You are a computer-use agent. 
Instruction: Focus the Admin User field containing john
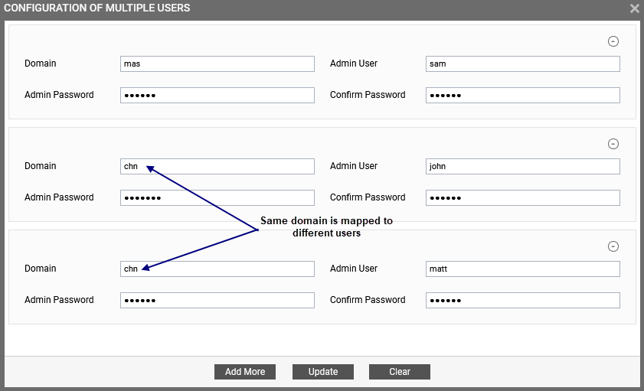523,167
